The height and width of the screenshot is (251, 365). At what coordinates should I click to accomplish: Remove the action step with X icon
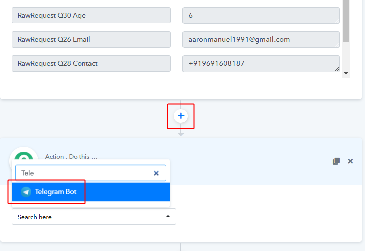click(x=350, y=161)
